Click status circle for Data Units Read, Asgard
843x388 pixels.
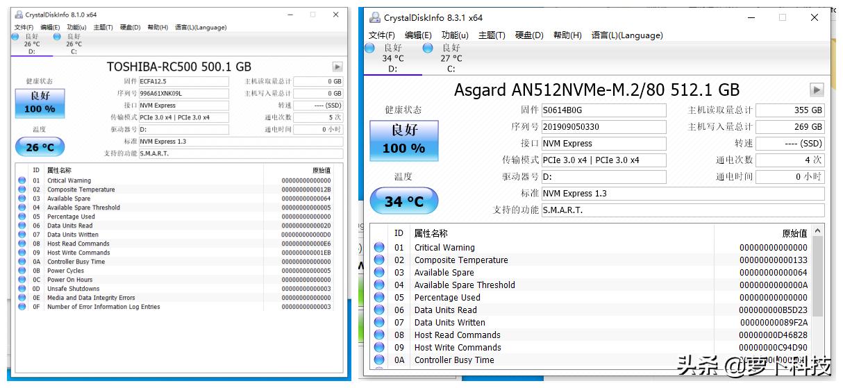point(379,310)
